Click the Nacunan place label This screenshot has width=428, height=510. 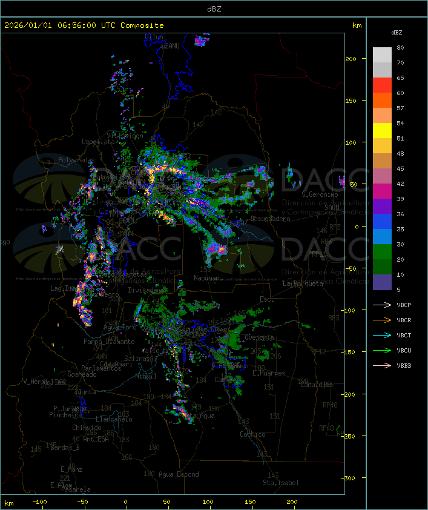[206, 278]
